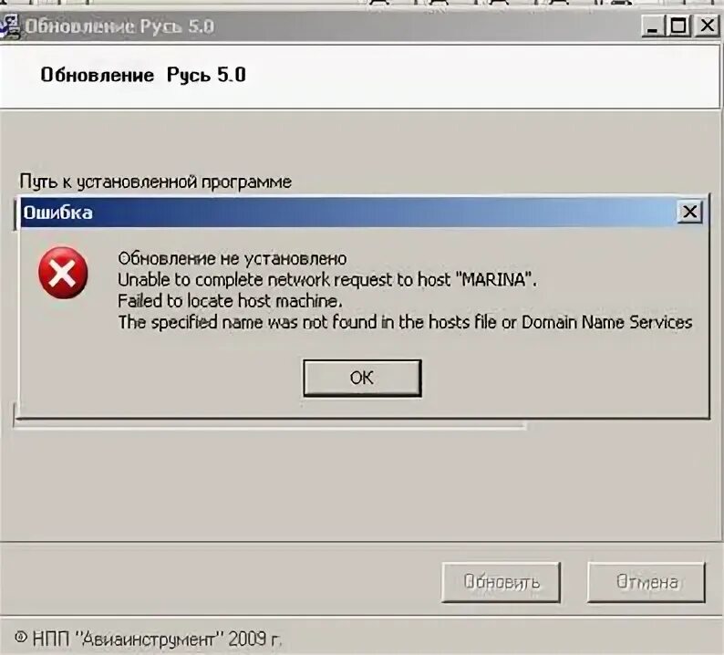The height and width of the screenshot is (655, 724).
Task: Click the Обновить button
Action: (x=501, y=582)
